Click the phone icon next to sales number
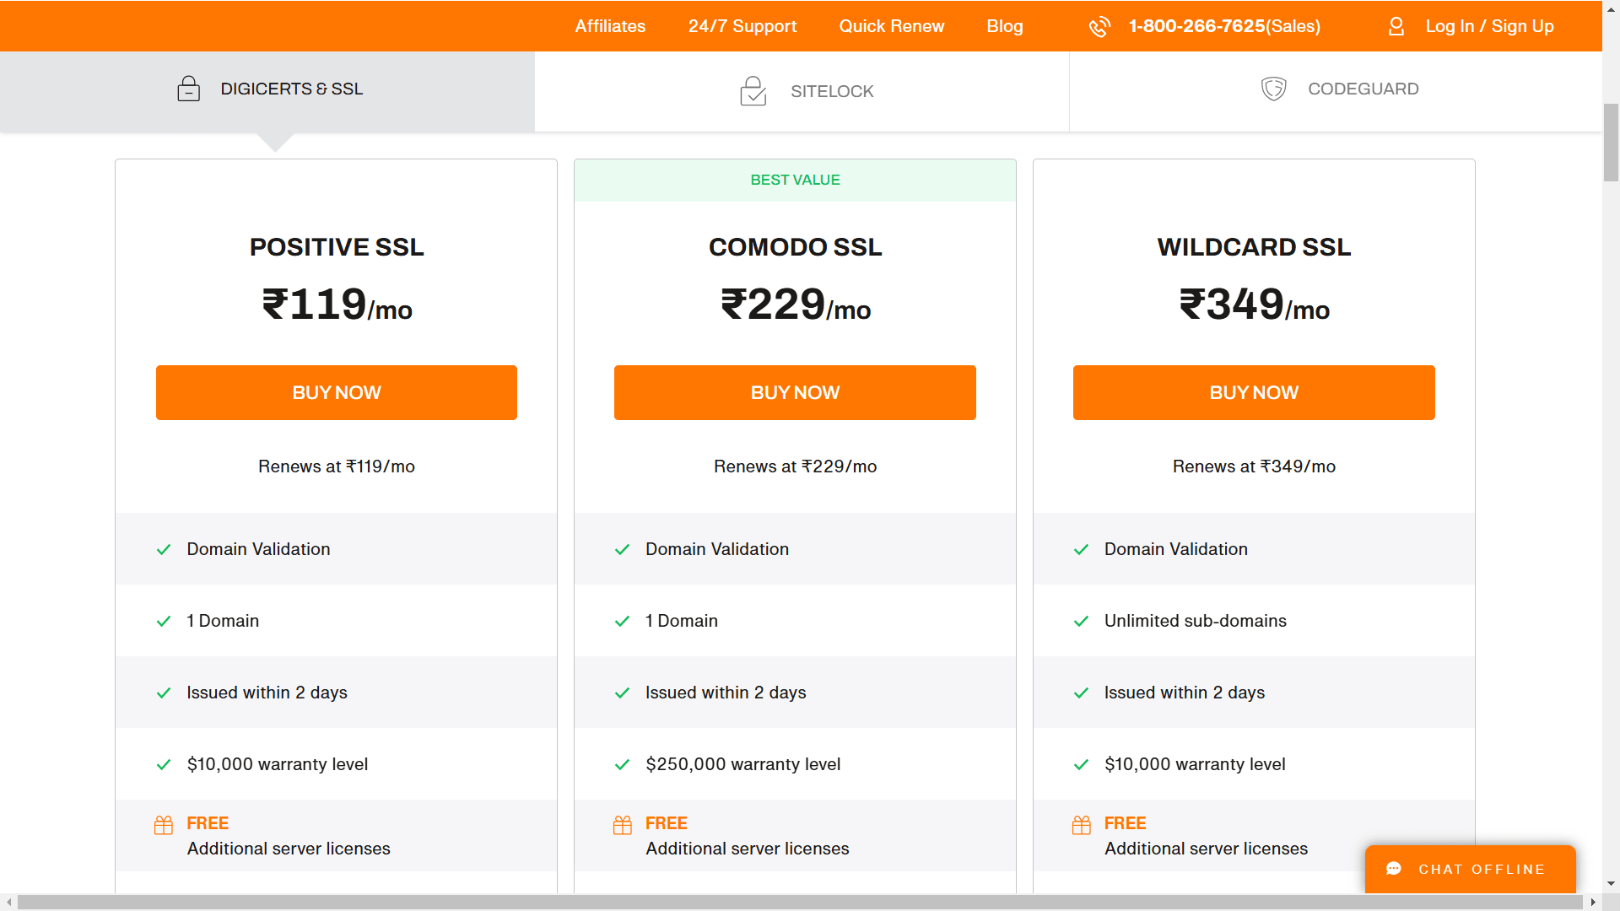This screenshot has height=911, width=1620. pos(1099,27)
